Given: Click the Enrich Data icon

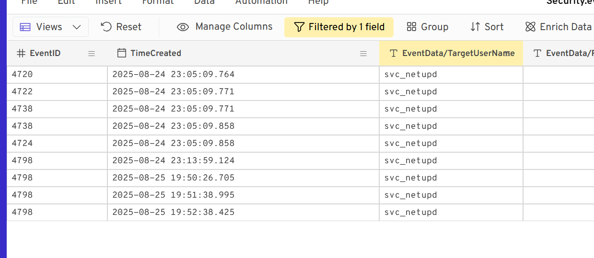Looking at the screenshot, I should coord(530,27).
